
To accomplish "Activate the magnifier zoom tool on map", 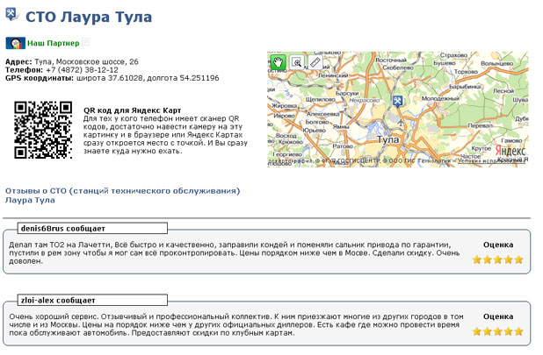I will point(297,62).
